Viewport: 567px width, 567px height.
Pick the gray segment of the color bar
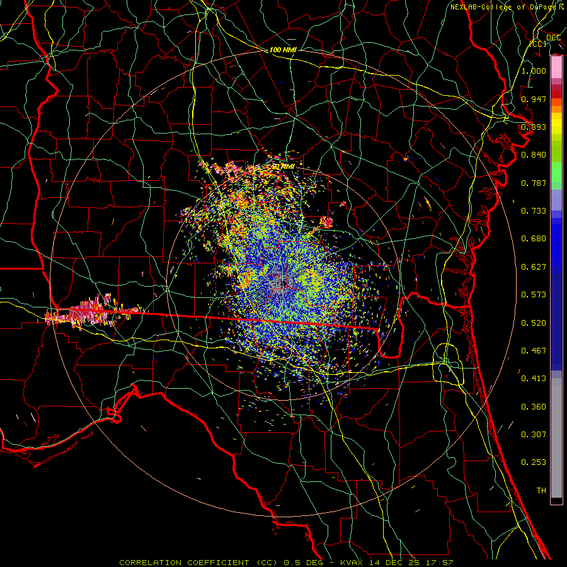click(556, 438)
